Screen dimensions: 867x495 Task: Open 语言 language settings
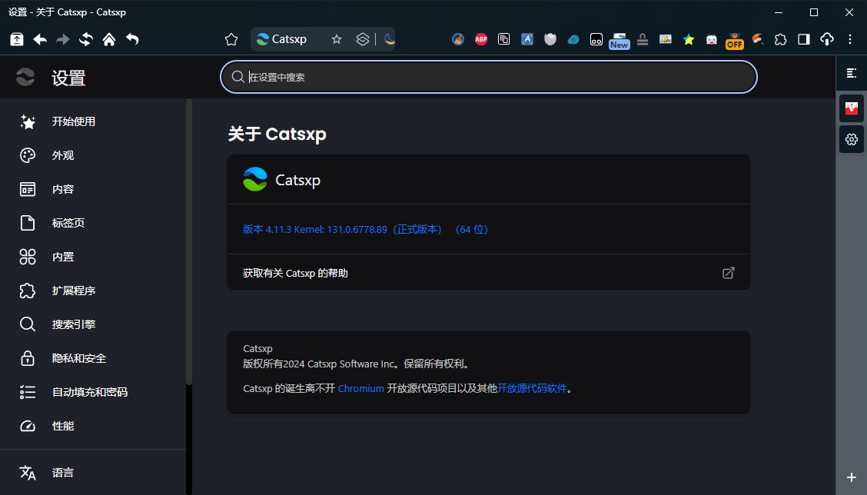(63, 472)
